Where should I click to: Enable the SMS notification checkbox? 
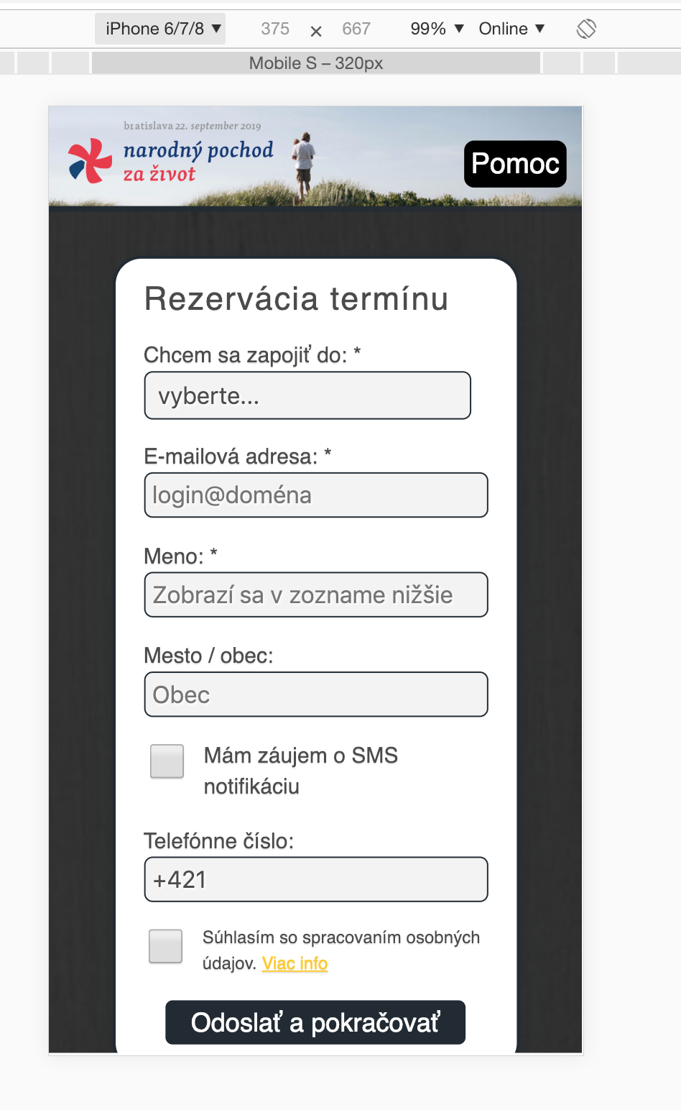tap(167, 761)
